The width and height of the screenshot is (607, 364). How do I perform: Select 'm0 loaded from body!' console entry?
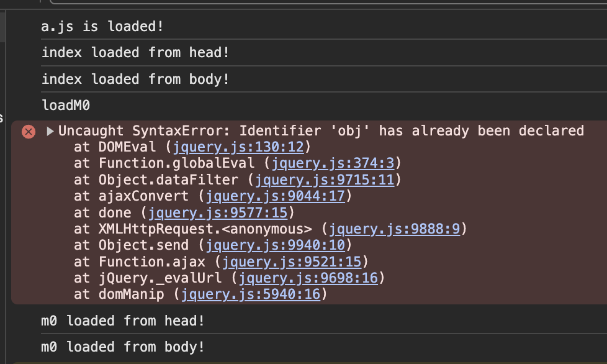[x=123, y=347]
